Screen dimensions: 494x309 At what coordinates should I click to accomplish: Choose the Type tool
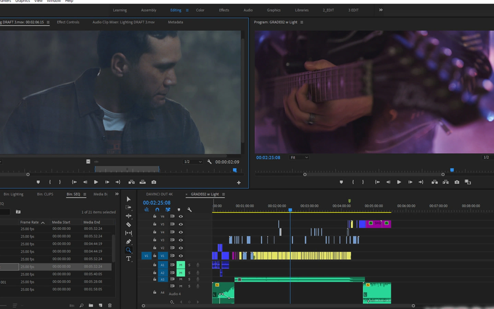tap(129, 259)
